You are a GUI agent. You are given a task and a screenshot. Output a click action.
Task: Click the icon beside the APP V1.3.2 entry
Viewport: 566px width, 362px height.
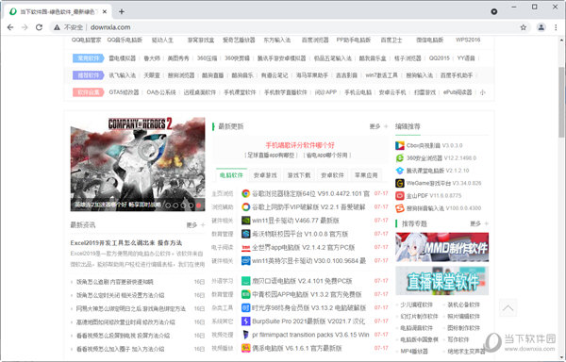coord(246,294)
